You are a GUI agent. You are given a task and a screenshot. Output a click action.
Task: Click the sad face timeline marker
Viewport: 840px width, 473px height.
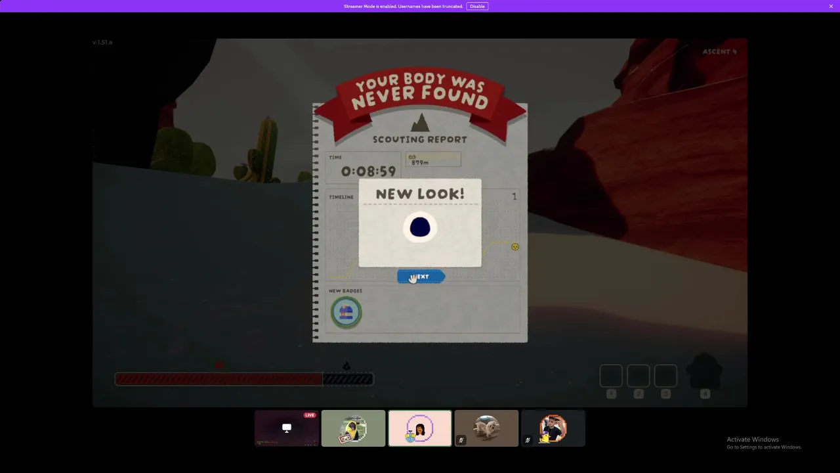(x=515, y=247)
